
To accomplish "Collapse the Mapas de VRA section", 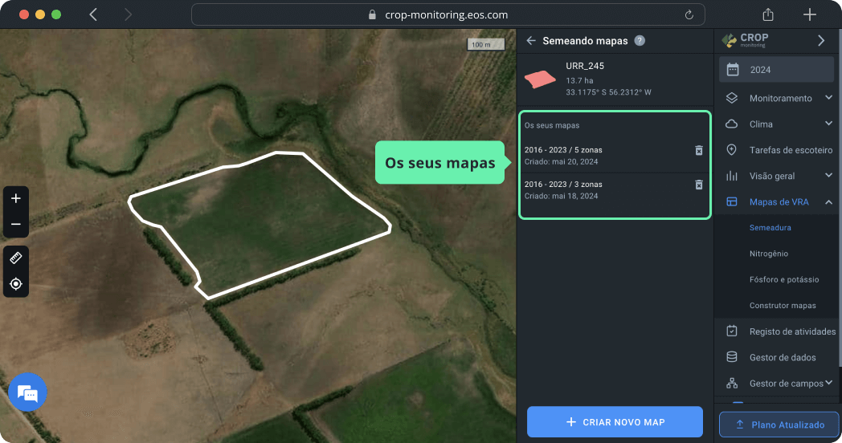I will point(828,201).
